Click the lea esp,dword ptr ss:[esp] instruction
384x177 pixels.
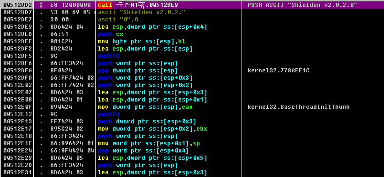pos(145,48)
